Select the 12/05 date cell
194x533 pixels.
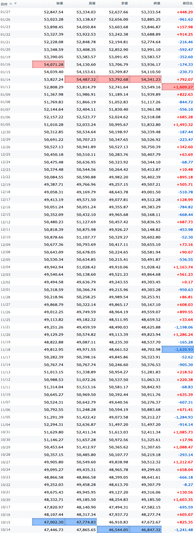coord(5,260)
